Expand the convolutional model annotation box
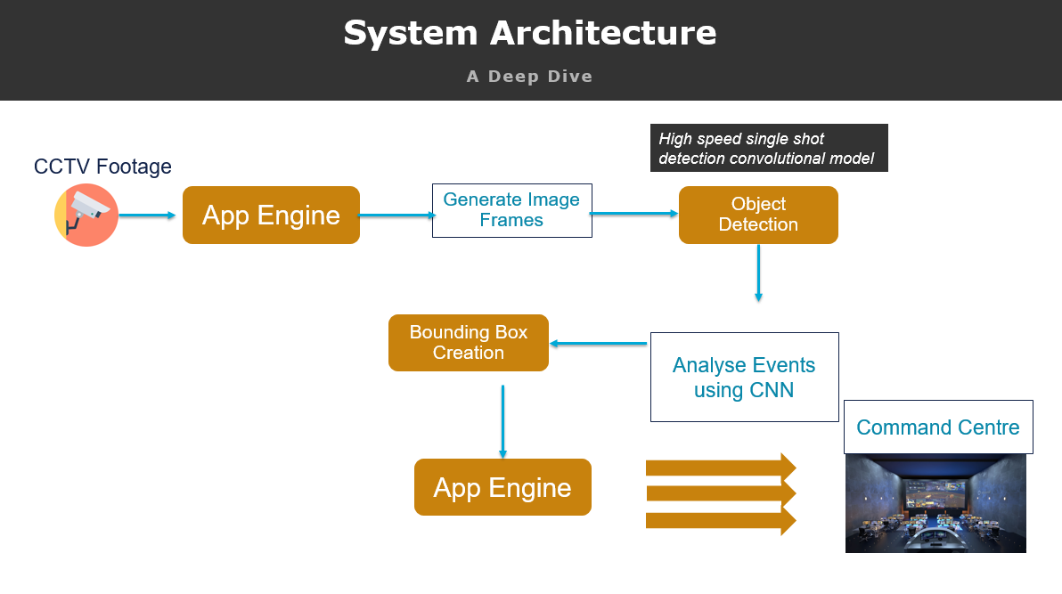 [x=770, y=148]
